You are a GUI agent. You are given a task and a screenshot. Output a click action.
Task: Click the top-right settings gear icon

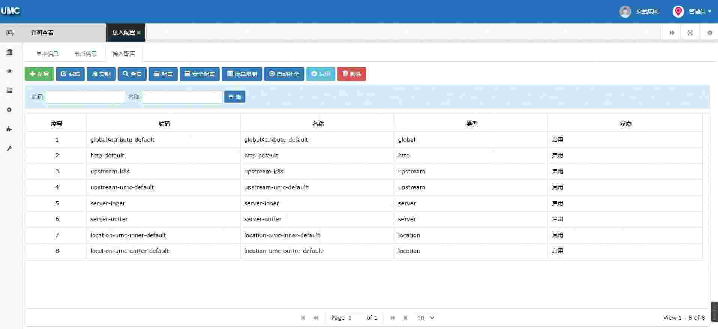click(710, 33)
